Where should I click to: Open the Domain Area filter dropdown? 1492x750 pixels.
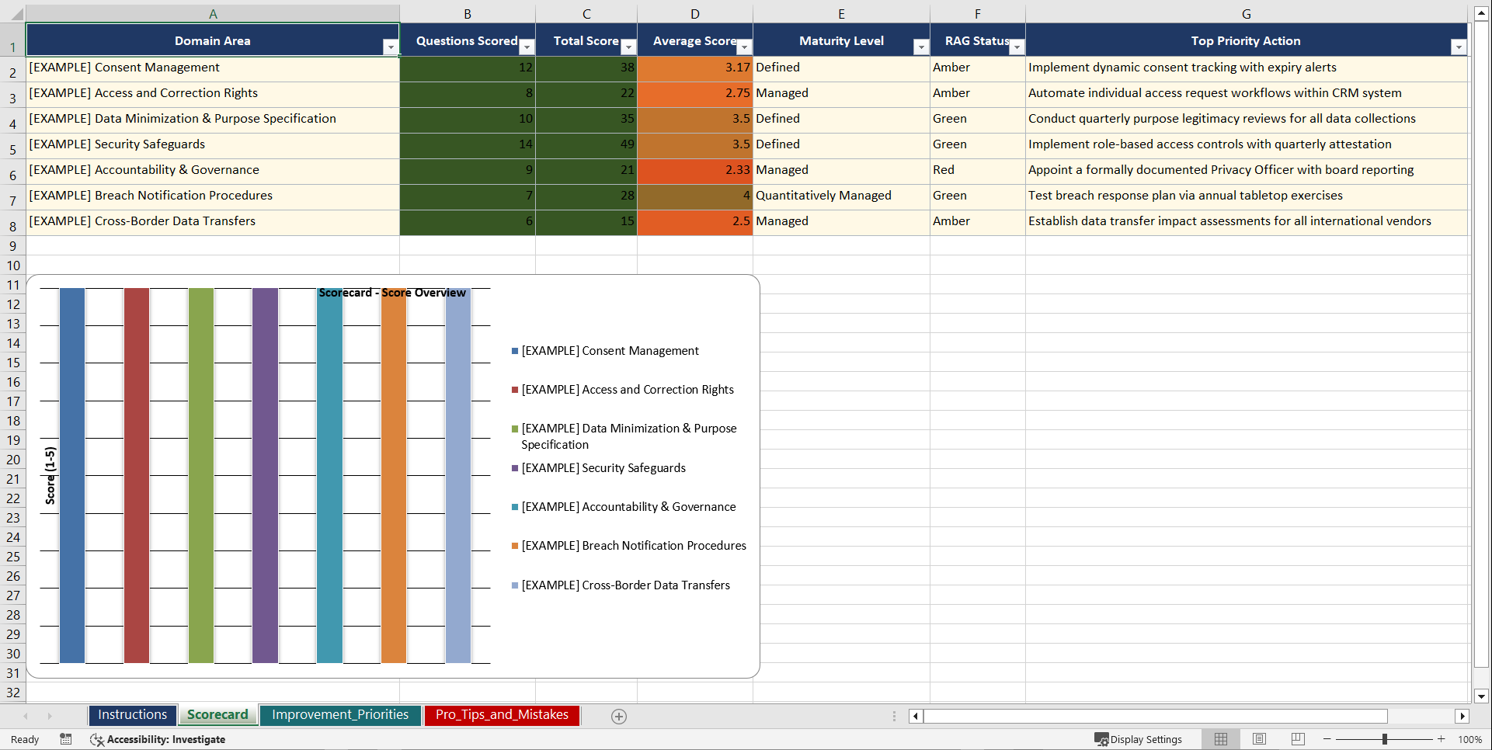tap(390, 47)
